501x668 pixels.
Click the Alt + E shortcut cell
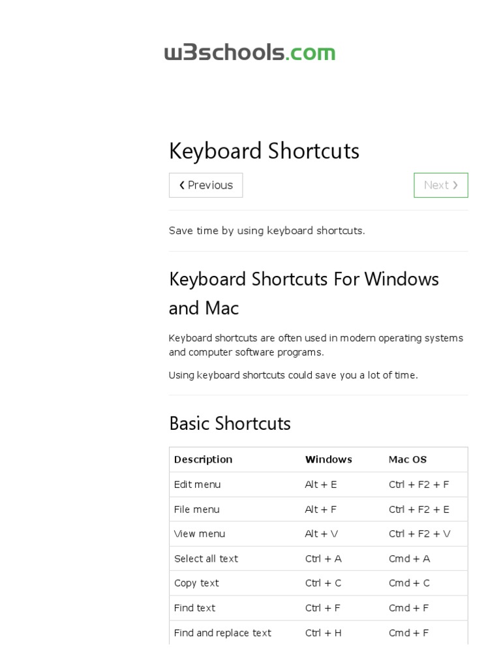coord(321,485)
